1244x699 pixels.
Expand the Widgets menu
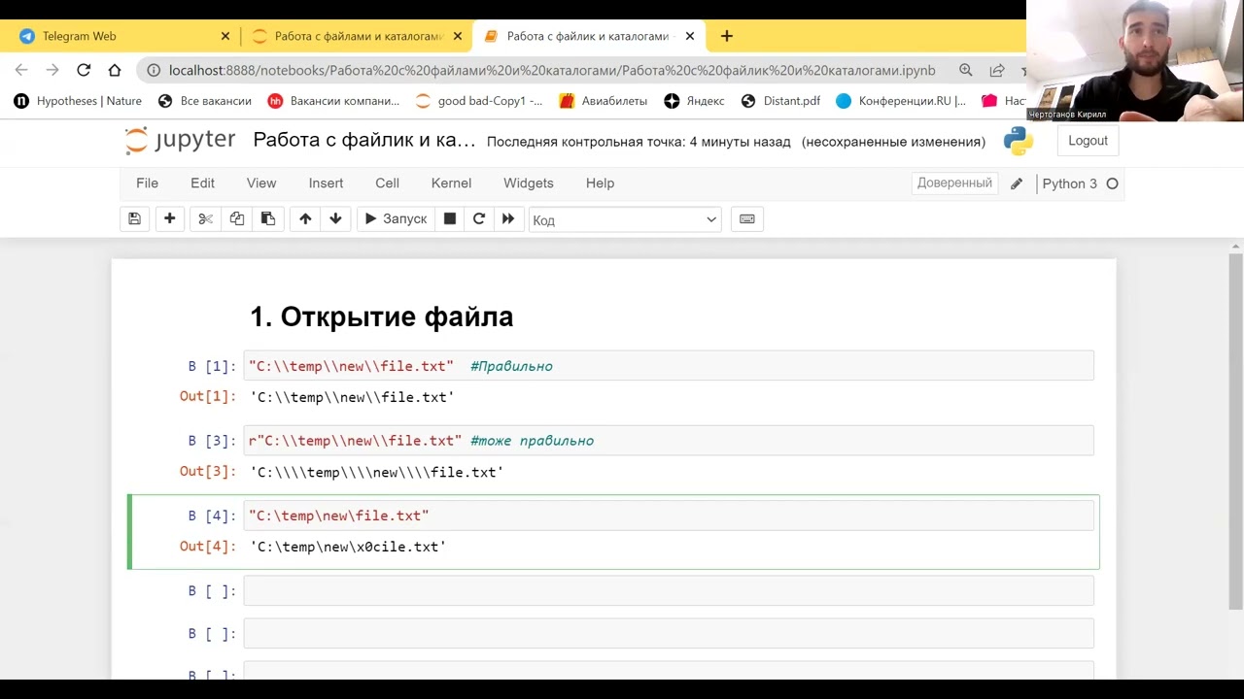[x=528, y=183]
